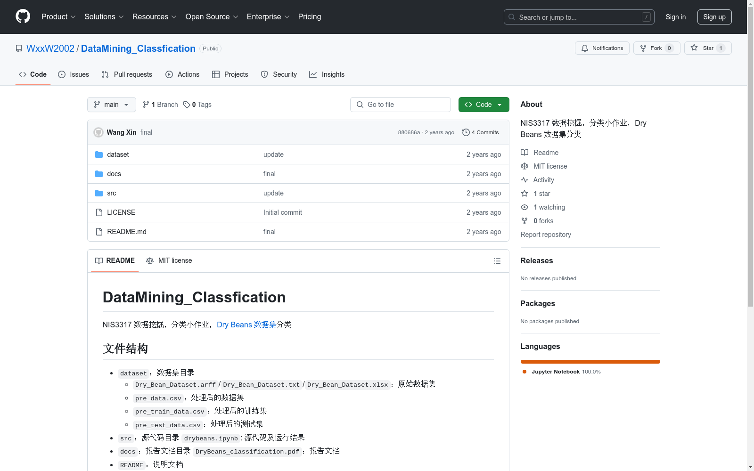Click the star icon beside 1 star
Viewport: 754px width, 471px height.
tap(525, 194)
